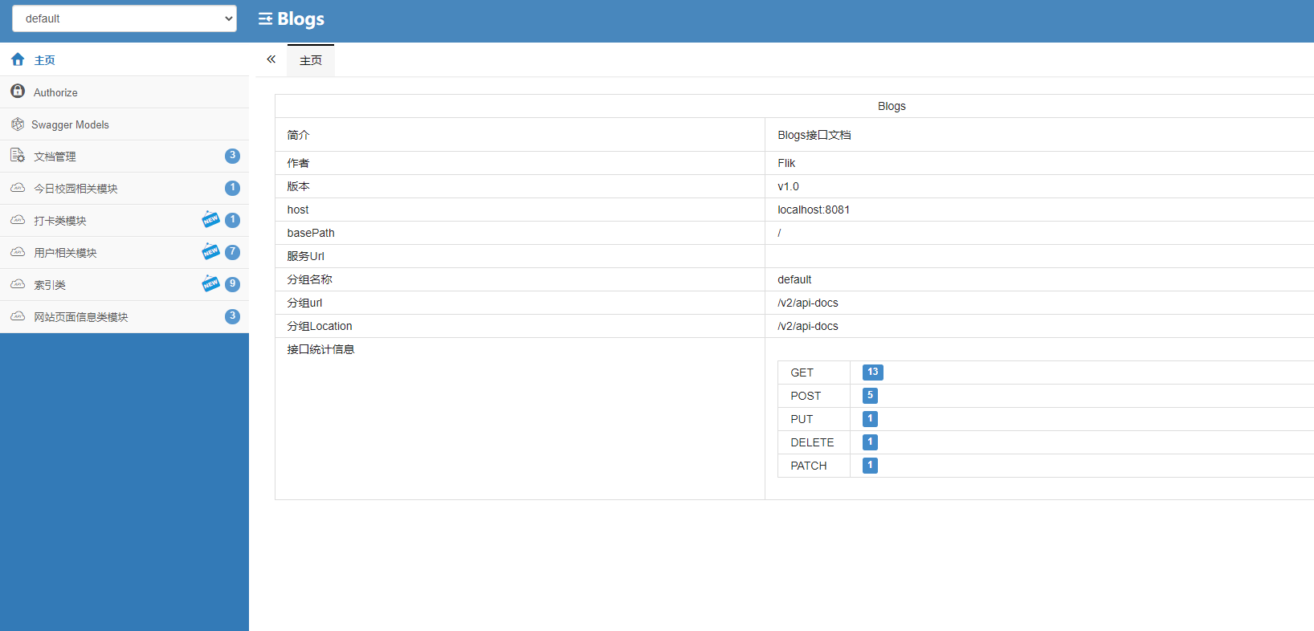Click the Blogs header title
1314x631 pixels.
tap(301, 19)
